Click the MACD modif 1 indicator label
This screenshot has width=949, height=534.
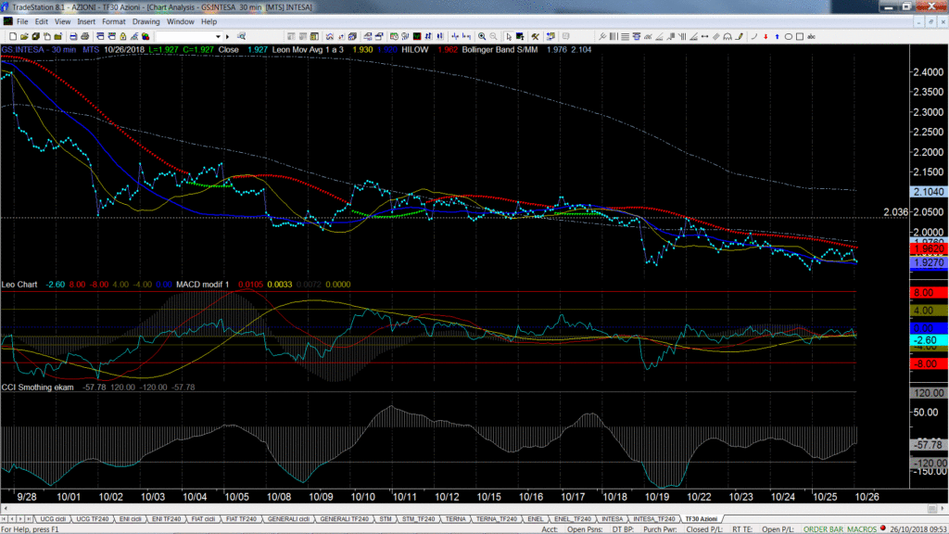point(203,285)
